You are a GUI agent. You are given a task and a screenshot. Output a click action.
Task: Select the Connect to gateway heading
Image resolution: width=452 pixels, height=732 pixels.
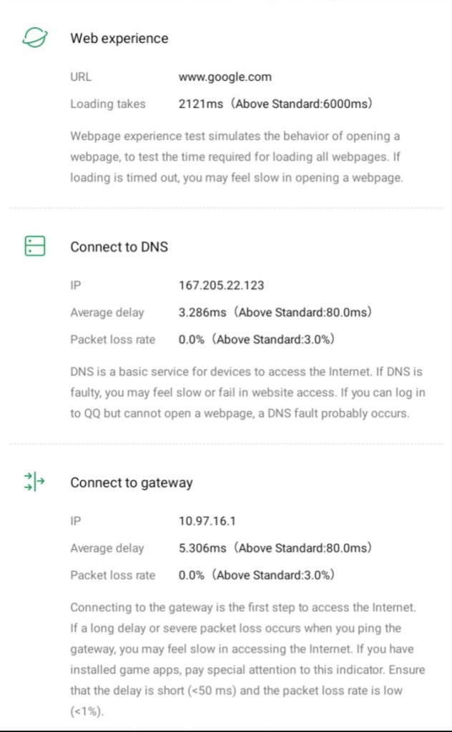(x=131, y=483)
